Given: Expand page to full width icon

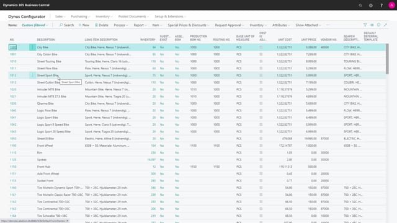Looking at the screenshot, I should 385,25.
